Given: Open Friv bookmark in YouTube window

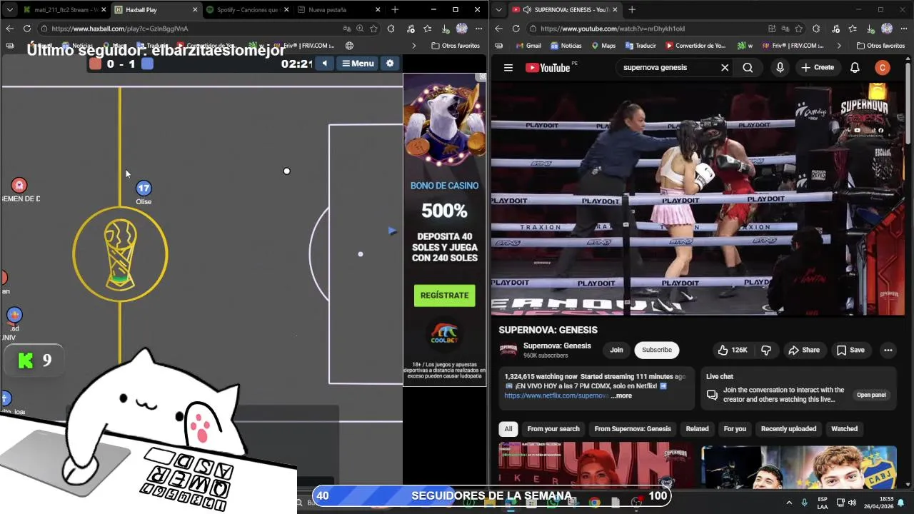Looking at the screenshot, I should [793, 46].
